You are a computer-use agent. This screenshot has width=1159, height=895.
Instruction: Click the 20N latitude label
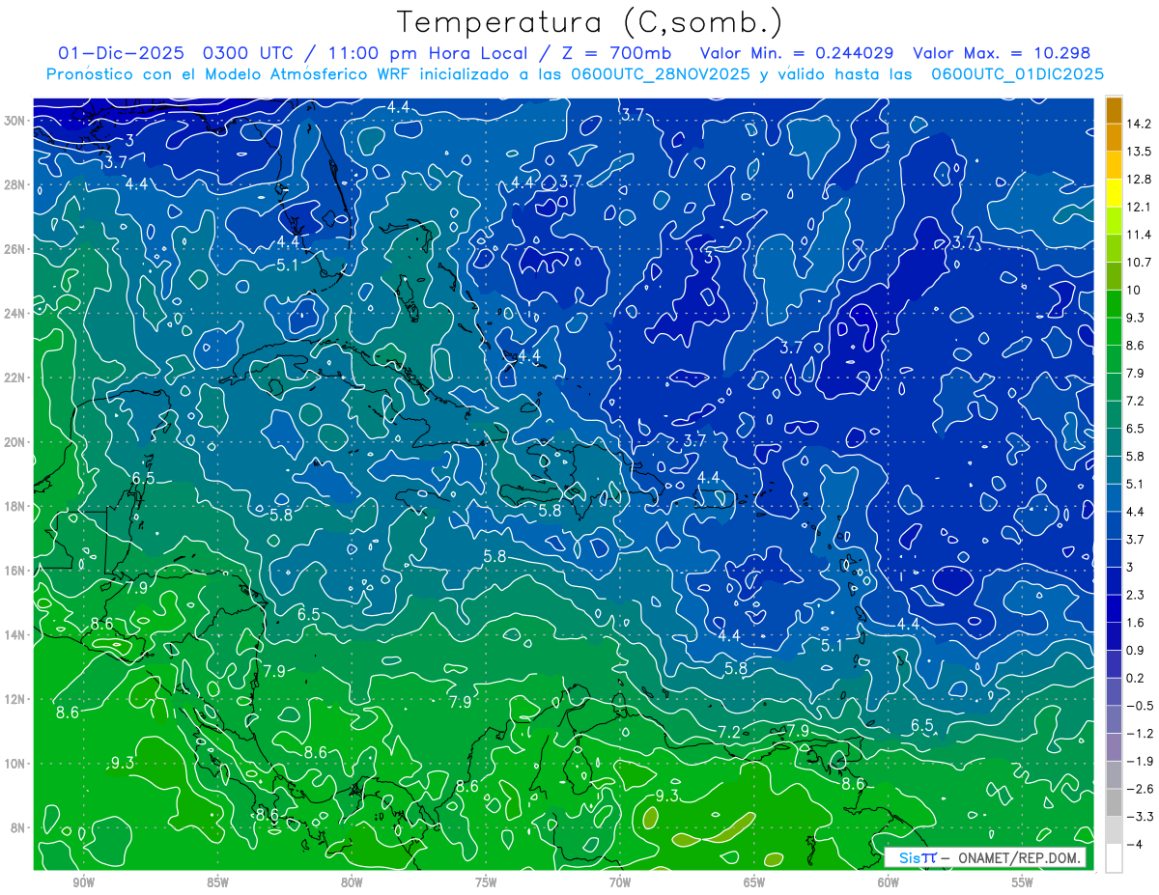coord(15,442)
